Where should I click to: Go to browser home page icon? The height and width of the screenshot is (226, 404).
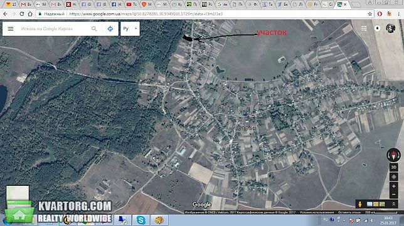coord(30,14)
